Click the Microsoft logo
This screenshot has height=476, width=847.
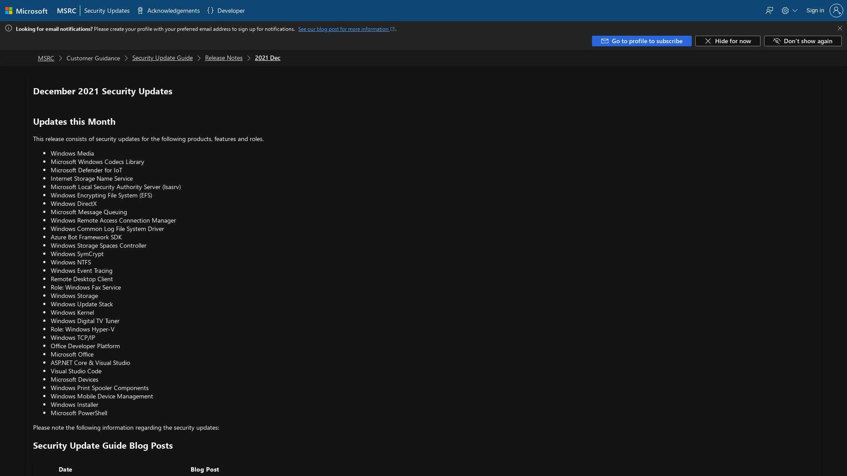(x=26, y=11)
